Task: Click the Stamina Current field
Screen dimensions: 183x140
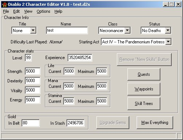Action: [x=69, y=101]
